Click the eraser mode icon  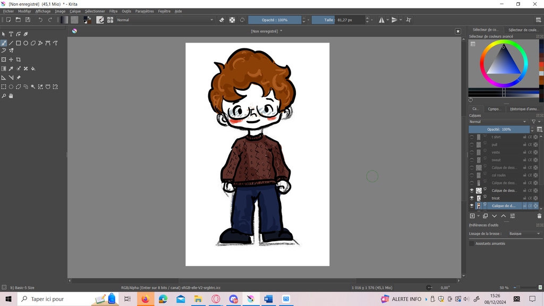[x=222, y=20]
